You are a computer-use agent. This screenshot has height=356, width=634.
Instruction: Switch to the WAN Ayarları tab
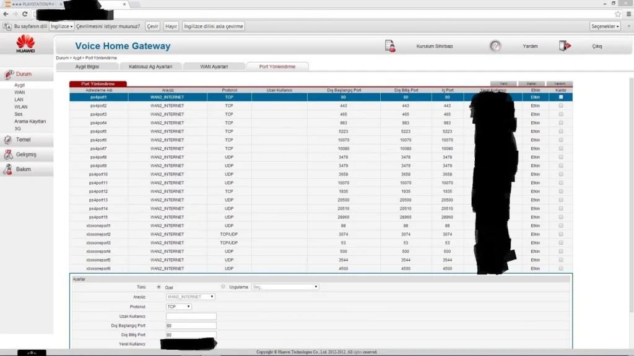coord(214,66)
